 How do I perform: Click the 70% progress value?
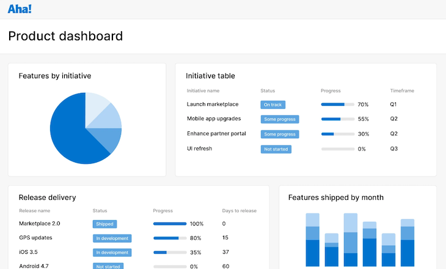tap(363, 105)
